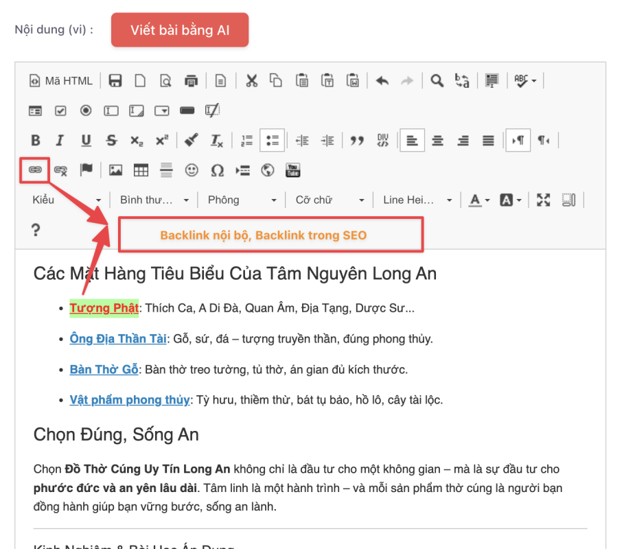Viewport: 624px width, 549px height.
Task: Toggle Underline formatting
Action: pyautogui.click(x=86, y=141)
